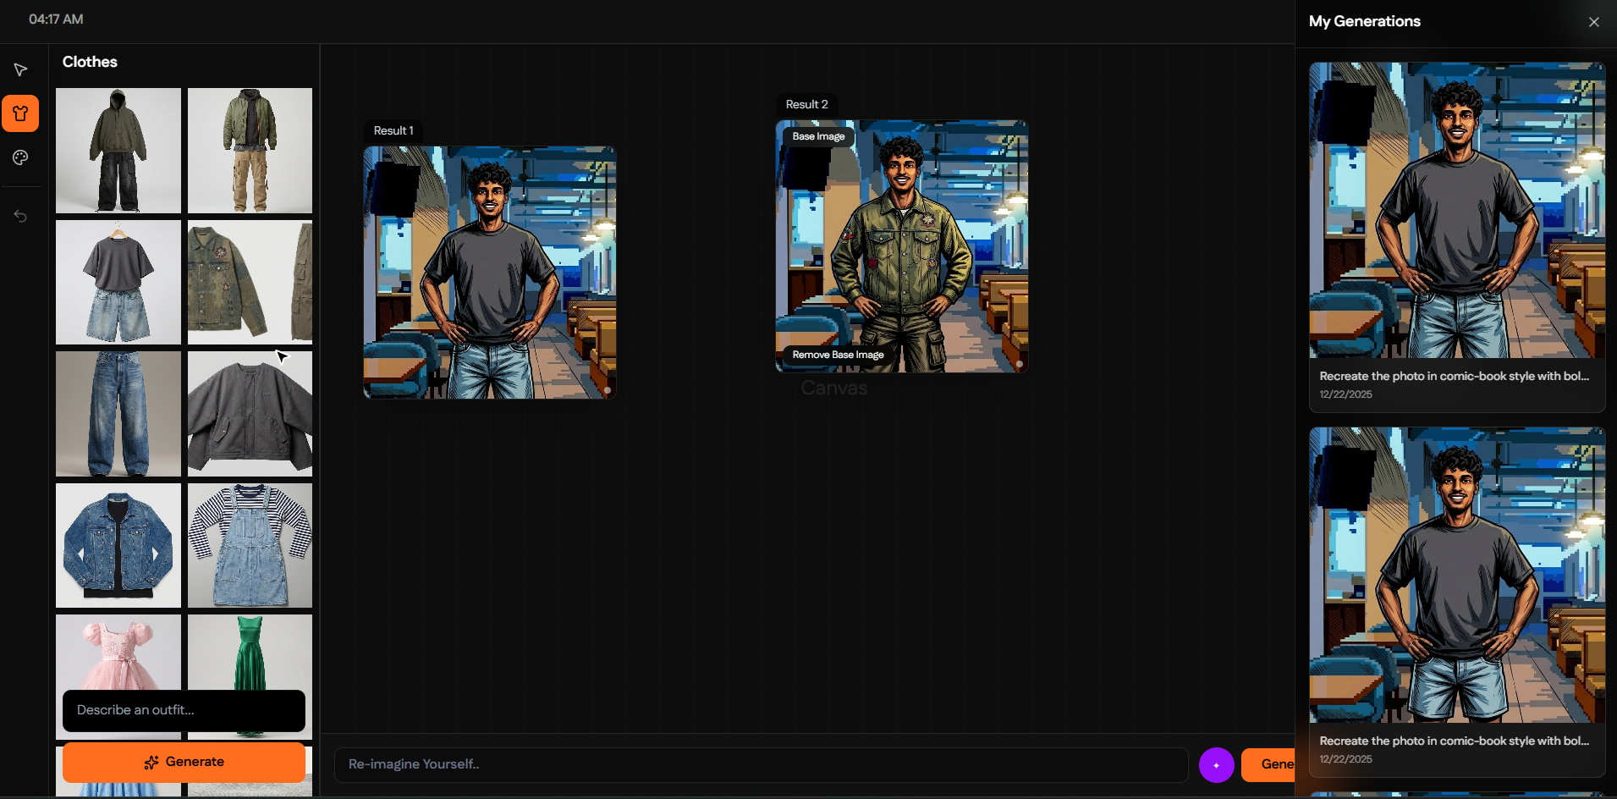The width and height of the screenshot is (1617, 799).
Task: Choose the green hoodie with black pants outfit
Action: coord(118,151)
